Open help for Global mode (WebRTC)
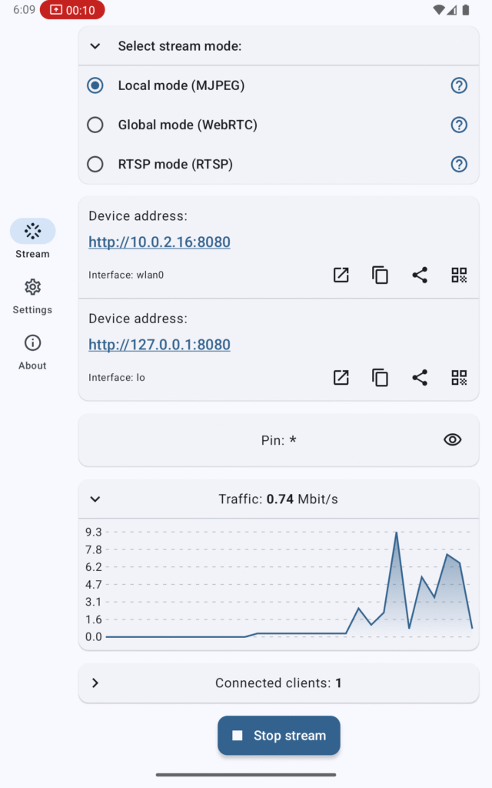The image size is (492, 788). (x=459, y=125)
